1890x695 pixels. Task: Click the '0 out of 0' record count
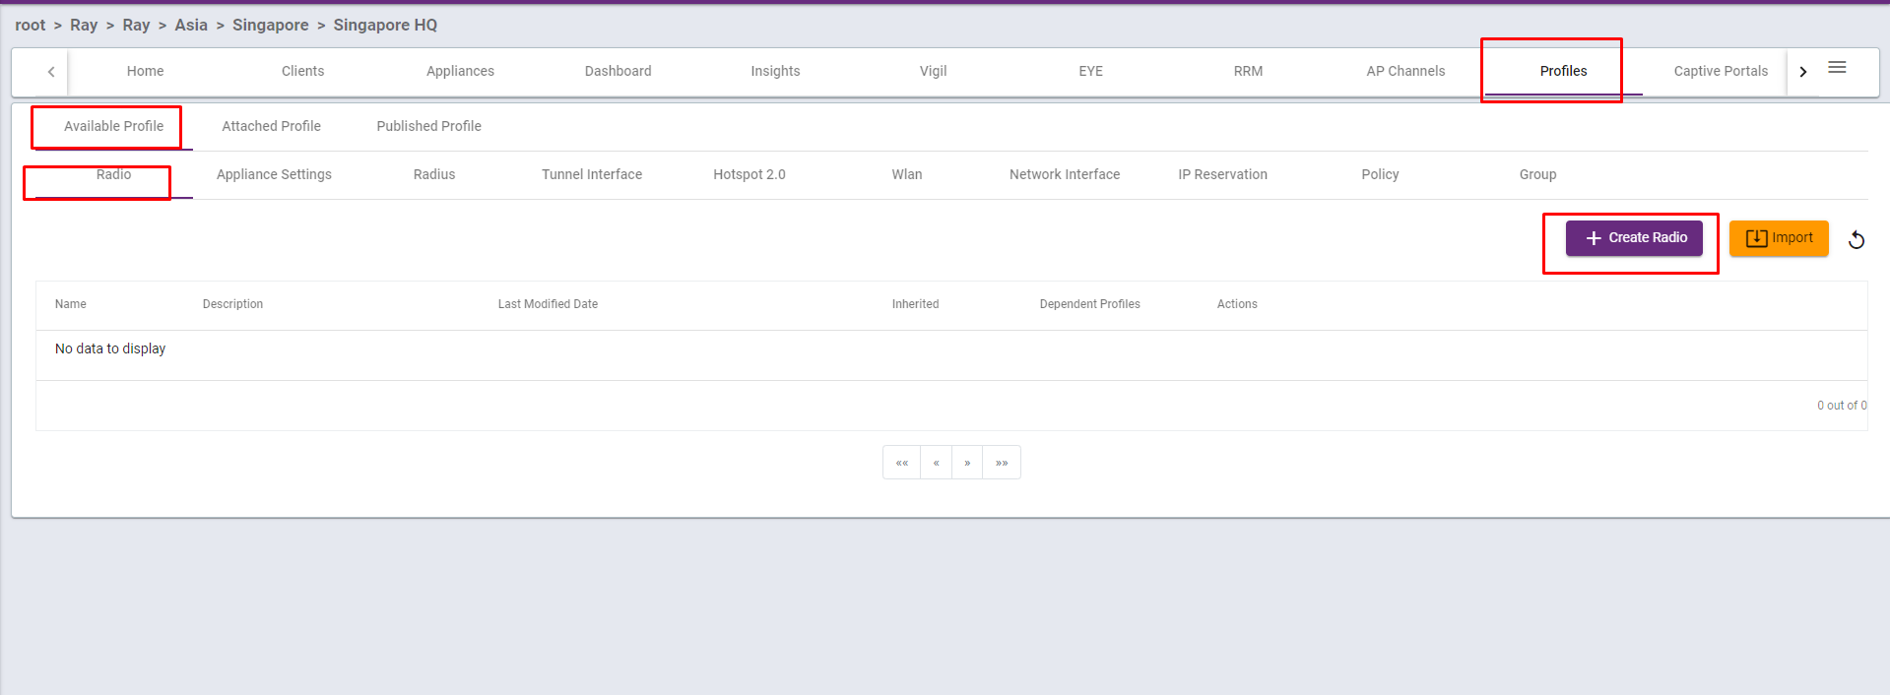coord(1842,406)
